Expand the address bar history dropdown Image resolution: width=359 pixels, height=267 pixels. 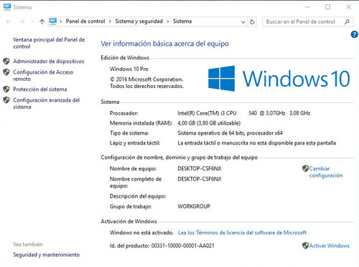(243, 22)
